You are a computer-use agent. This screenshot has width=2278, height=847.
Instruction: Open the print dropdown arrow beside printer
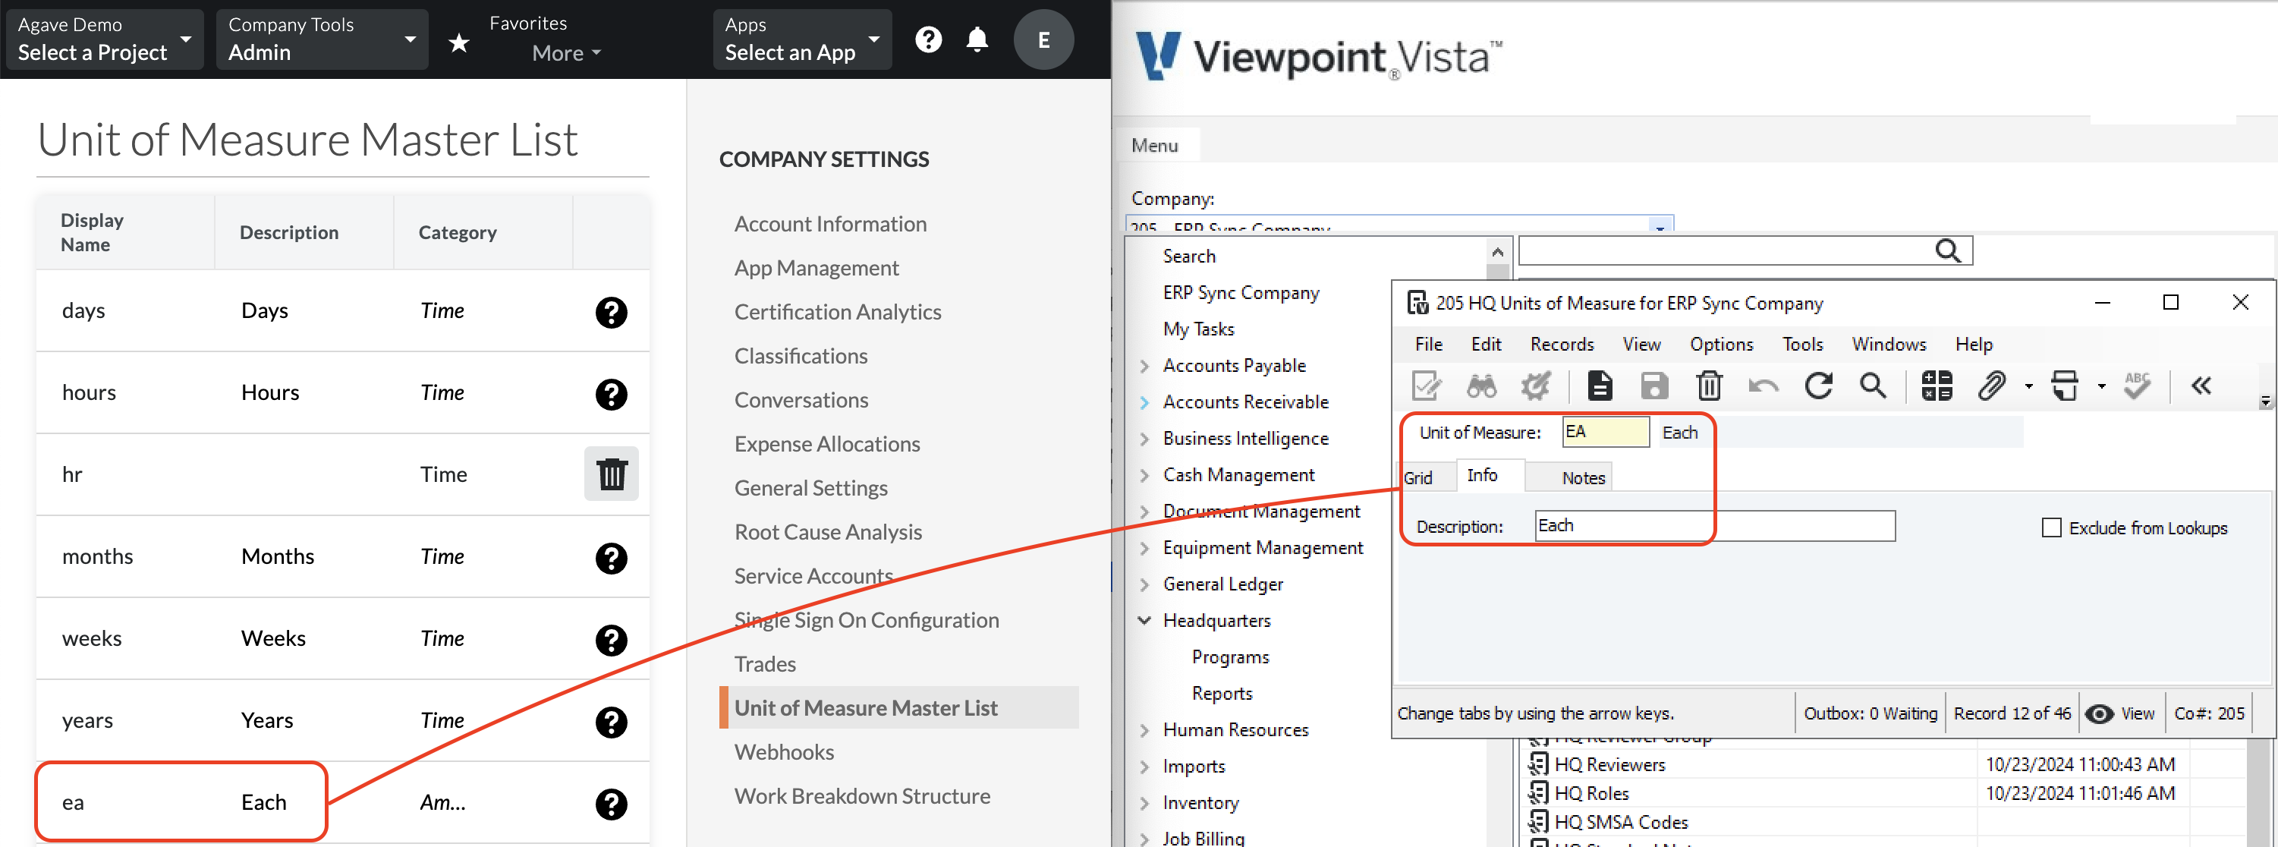(x=2101, y=387)
